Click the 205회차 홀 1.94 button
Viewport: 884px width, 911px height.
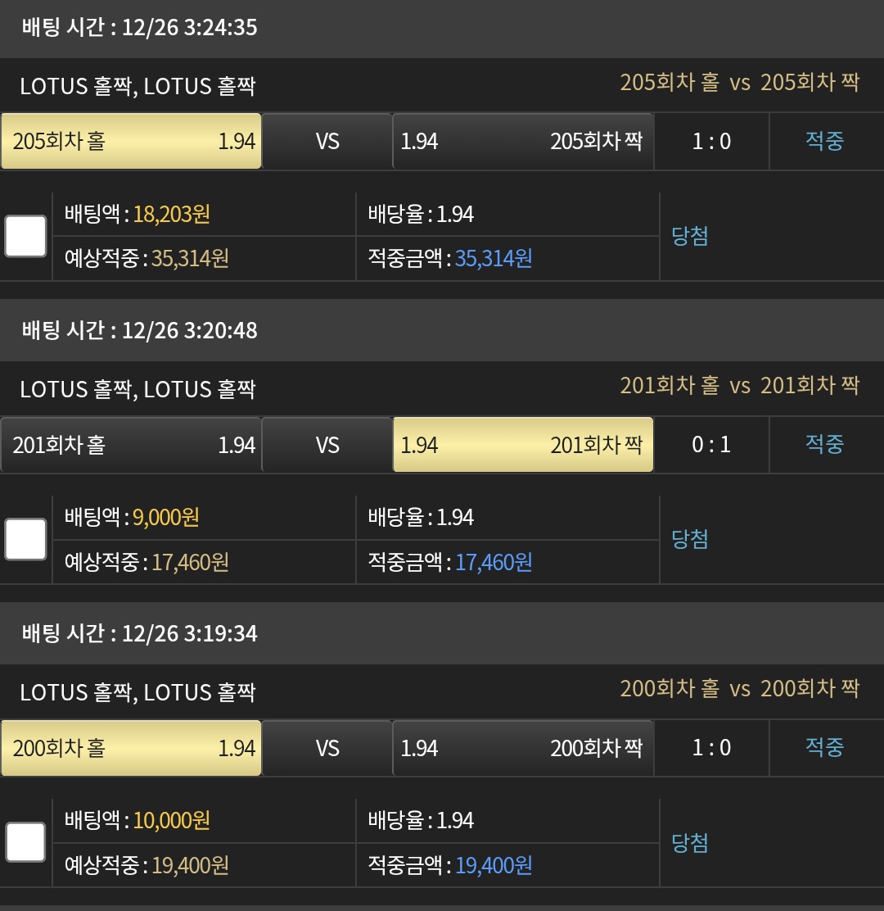[x=131, y=141]
